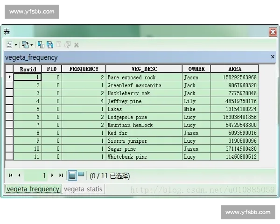Viewport: 280px width, 224px height.
Task: Click the Related Tables icon
Action: [25, 45]
